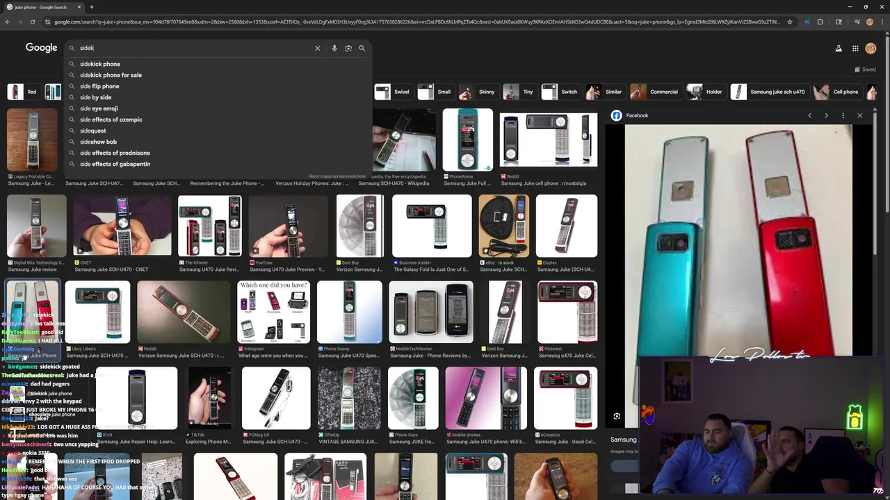Select suggestion 'side flip phone'
The width and height of the screenshot is (890, 500).
(x=218, y=86)
